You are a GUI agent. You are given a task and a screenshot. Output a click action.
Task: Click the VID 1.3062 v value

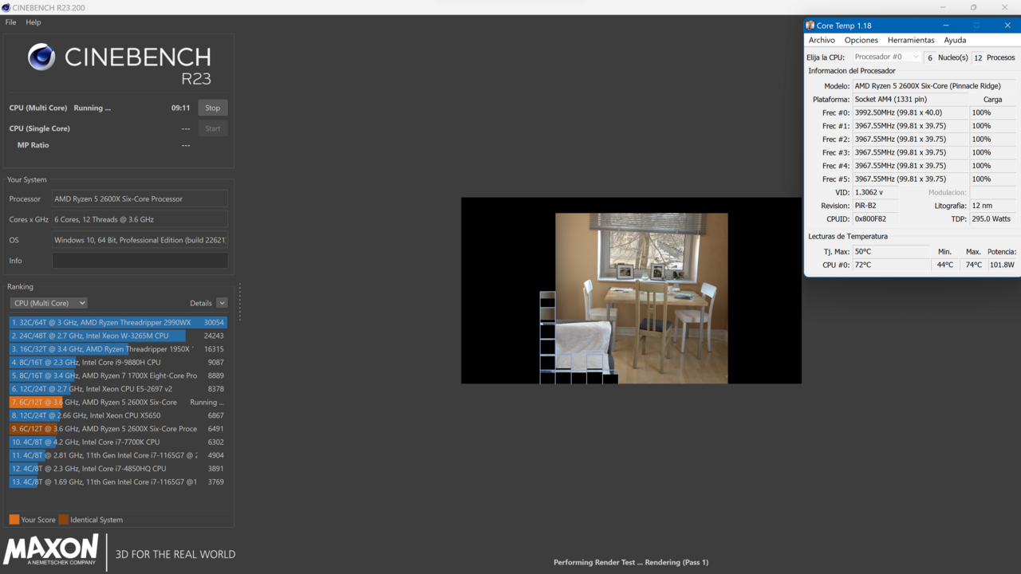(875, 192)
